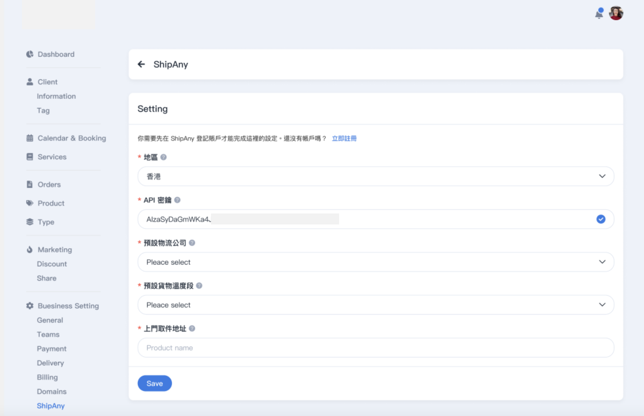Screen dimensions: 644x416
Task: Click the 上門取件地址 text input field
Action: click(x=376, y=348)
